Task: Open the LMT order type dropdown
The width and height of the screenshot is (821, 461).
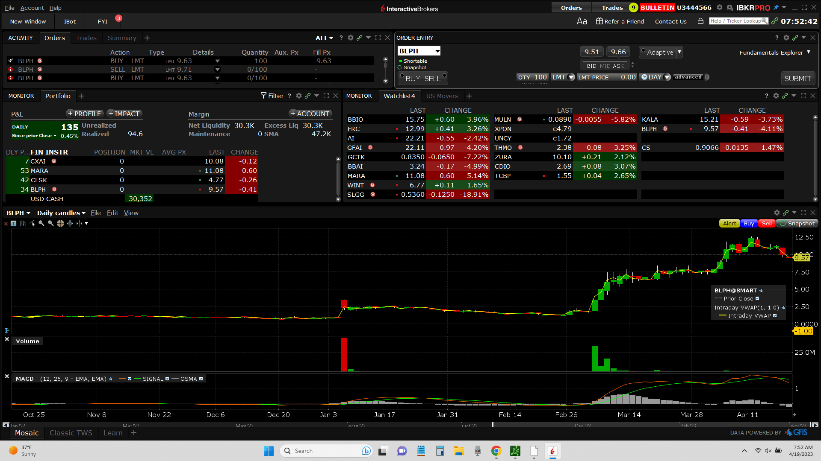Action: [x=571, y=77]
